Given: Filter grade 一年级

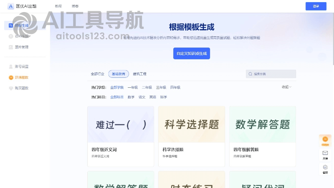Looking at the screenshot, I should [x=133, y=87].
